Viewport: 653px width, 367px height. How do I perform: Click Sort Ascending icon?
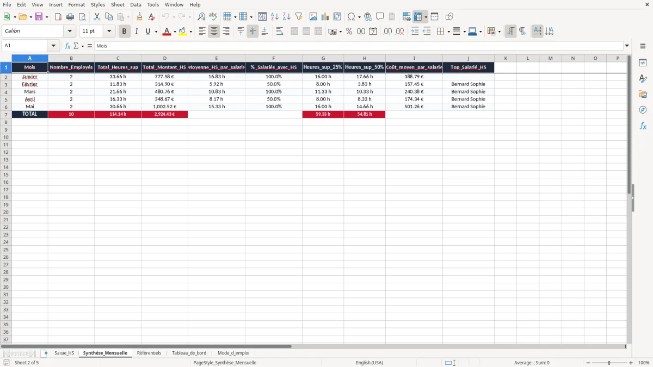point(275,17)
